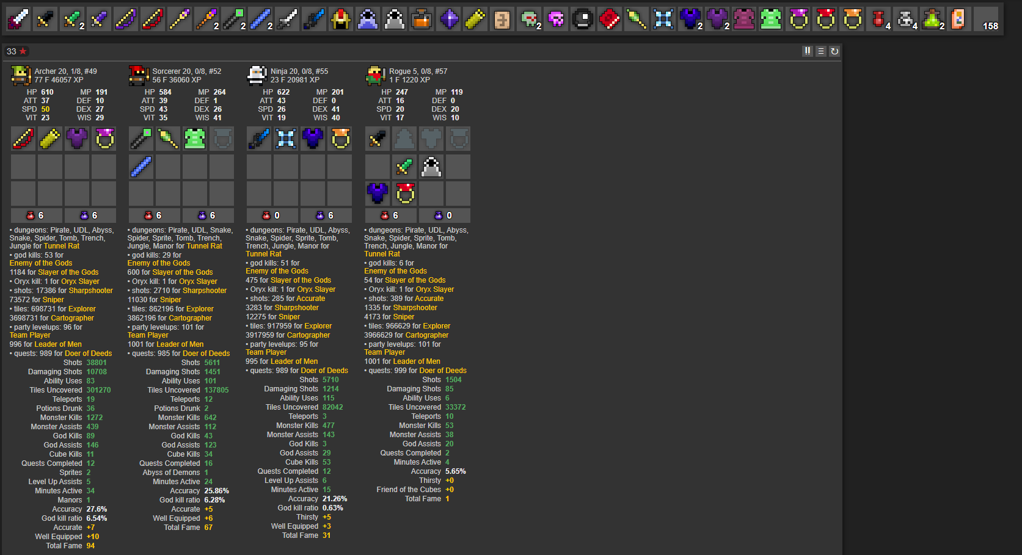Click the black orb in the totals bar
This screenshot has width=1022, height=555.
(x=583, y=20)
